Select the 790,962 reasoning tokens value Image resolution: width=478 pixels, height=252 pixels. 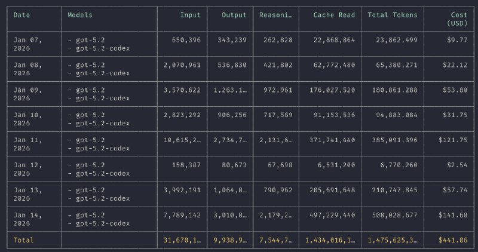click(276, 190)
